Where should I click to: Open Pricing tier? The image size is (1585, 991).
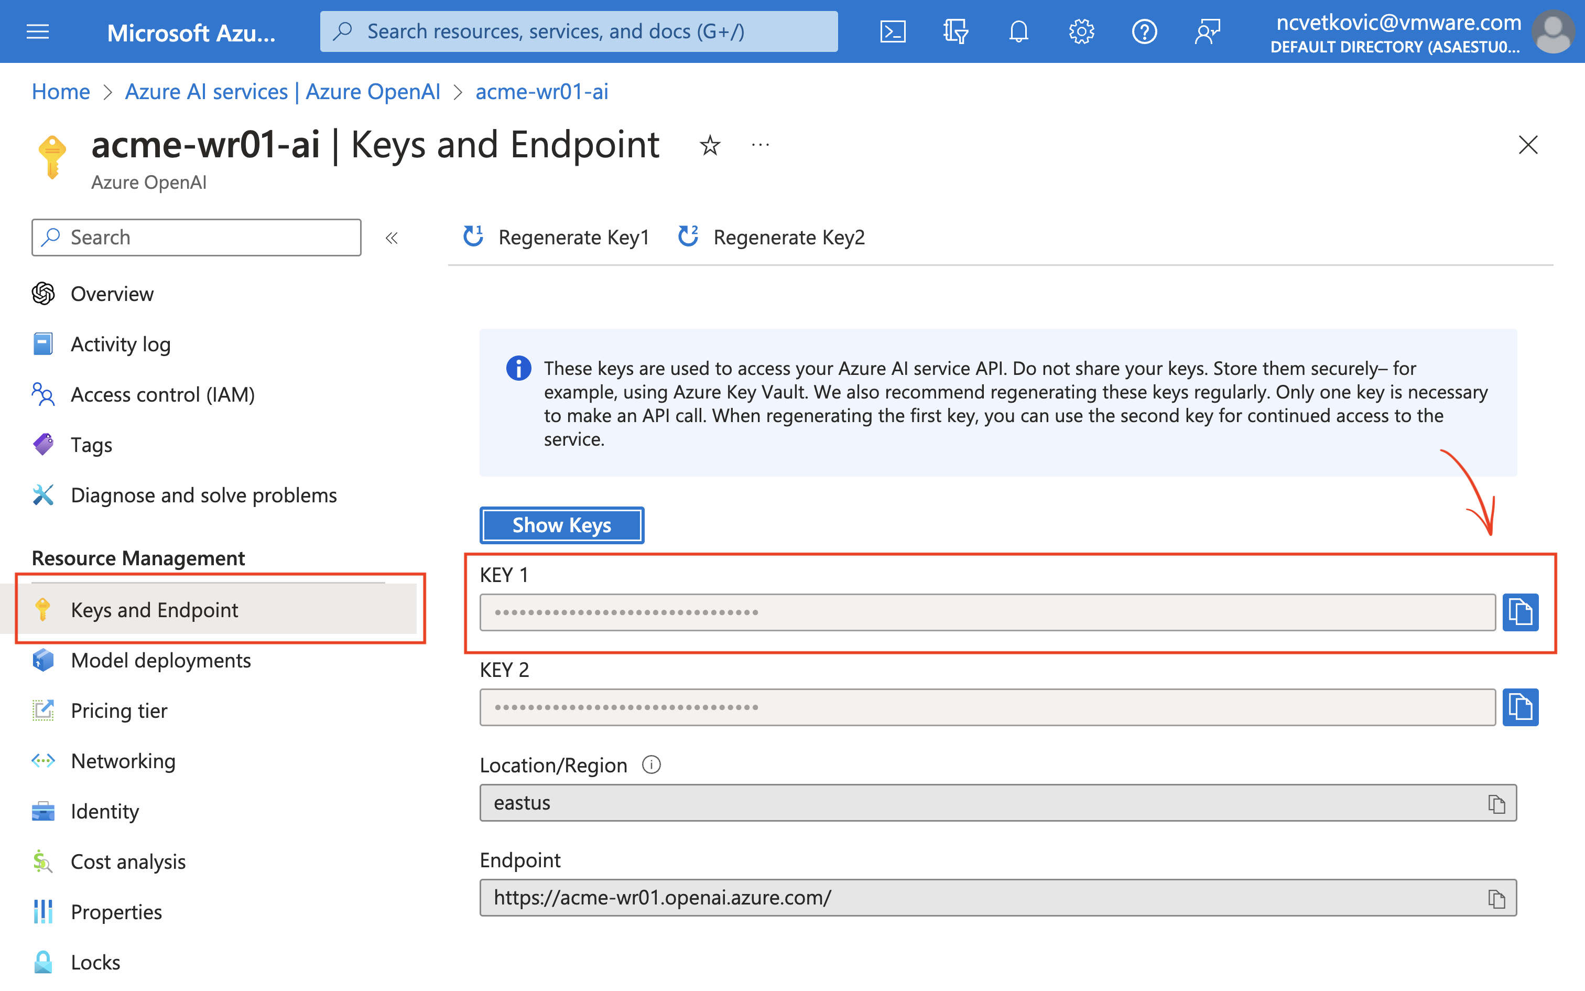click(x=118, y=710)
